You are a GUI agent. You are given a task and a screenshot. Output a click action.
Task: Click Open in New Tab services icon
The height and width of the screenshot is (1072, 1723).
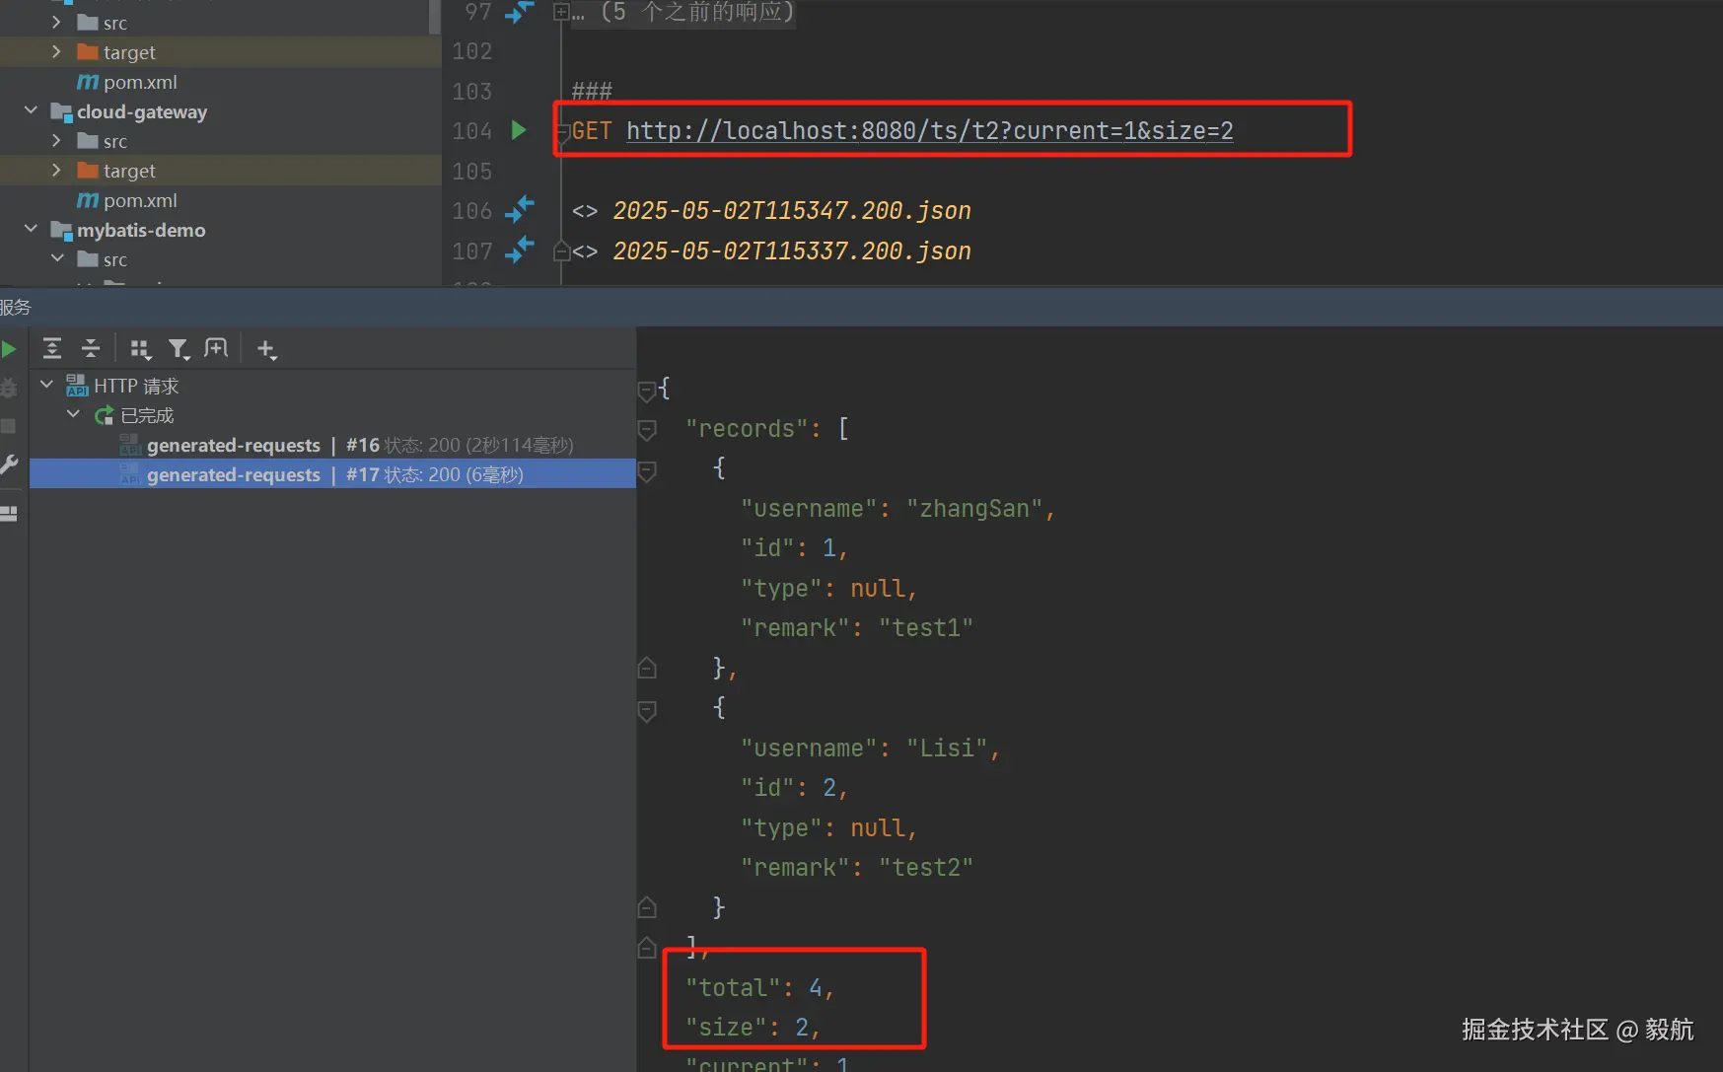tap(216, 348)
